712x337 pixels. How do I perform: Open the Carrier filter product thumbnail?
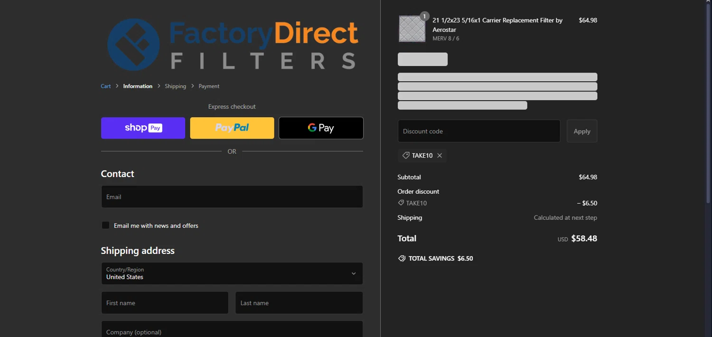pyautogui.click(x=412, y=28)
